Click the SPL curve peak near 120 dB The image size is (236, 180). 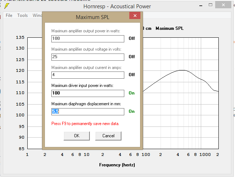182,70
